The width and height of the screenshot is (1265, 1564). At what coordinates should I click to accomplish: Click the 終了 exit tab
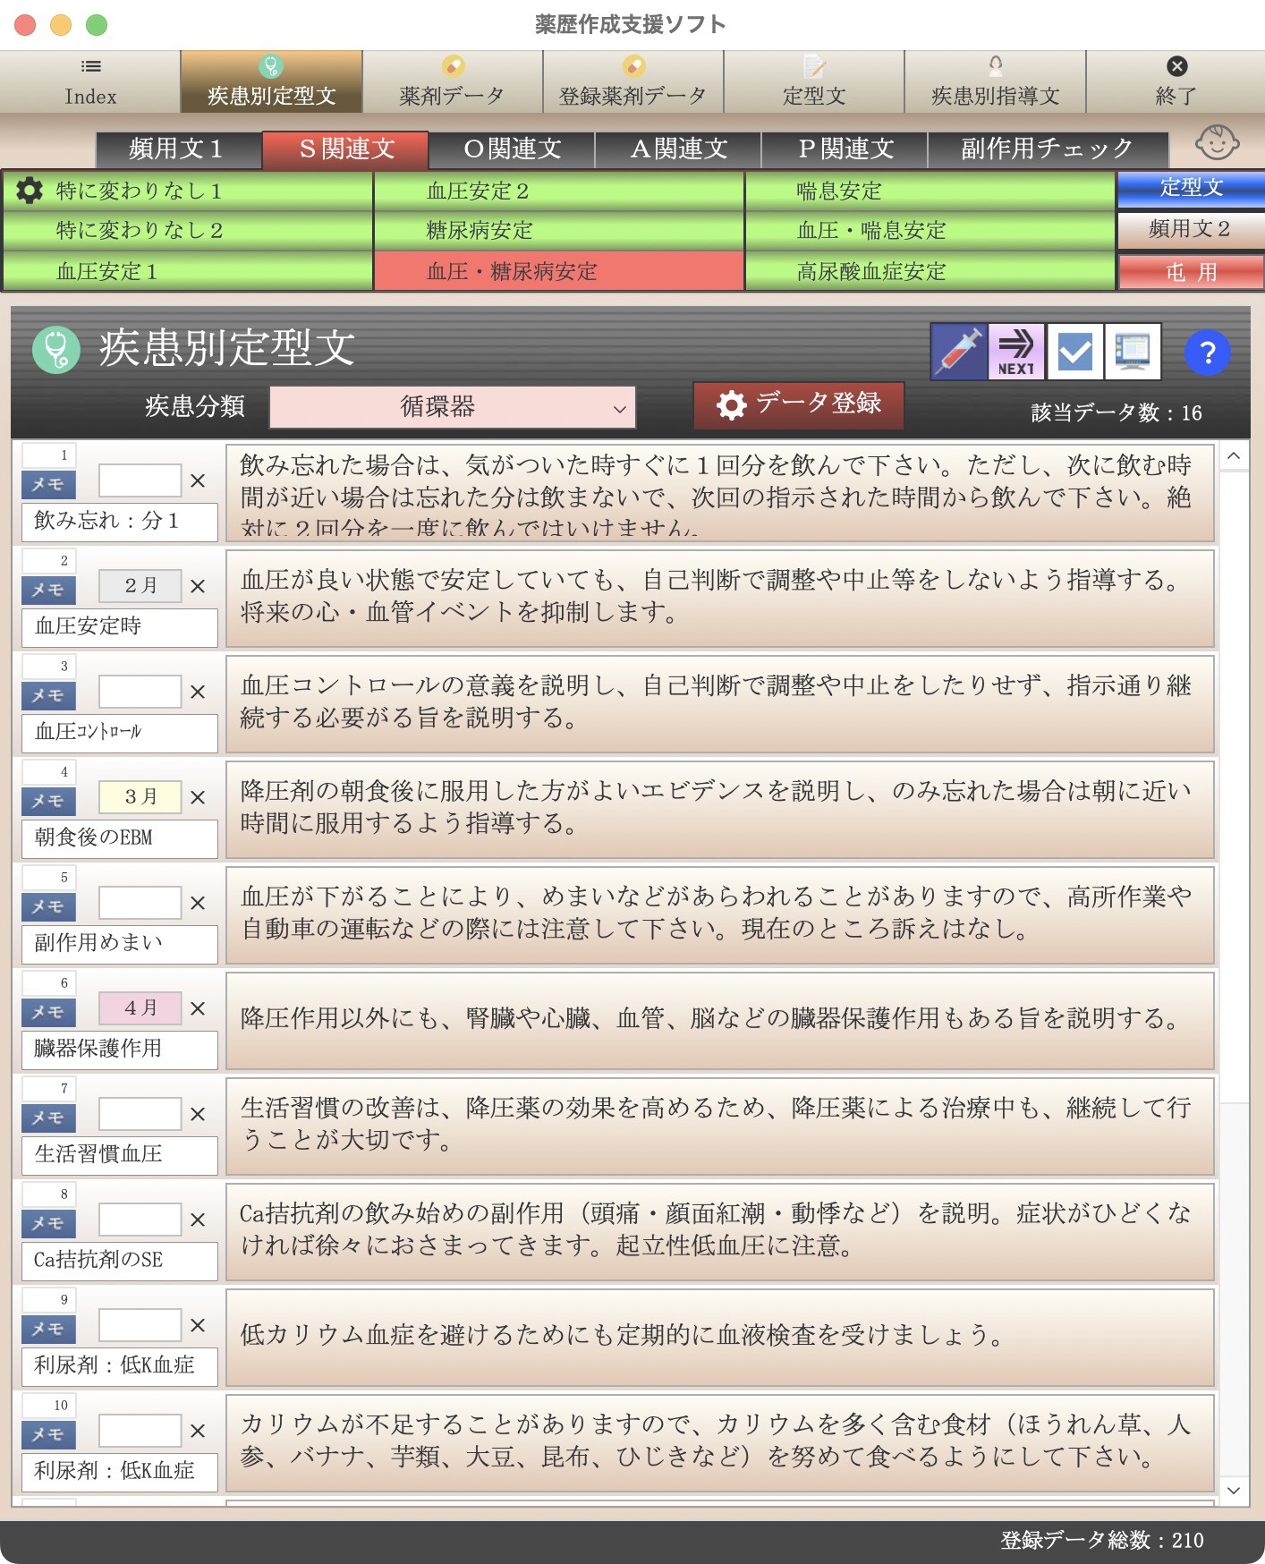point(1176,81)
